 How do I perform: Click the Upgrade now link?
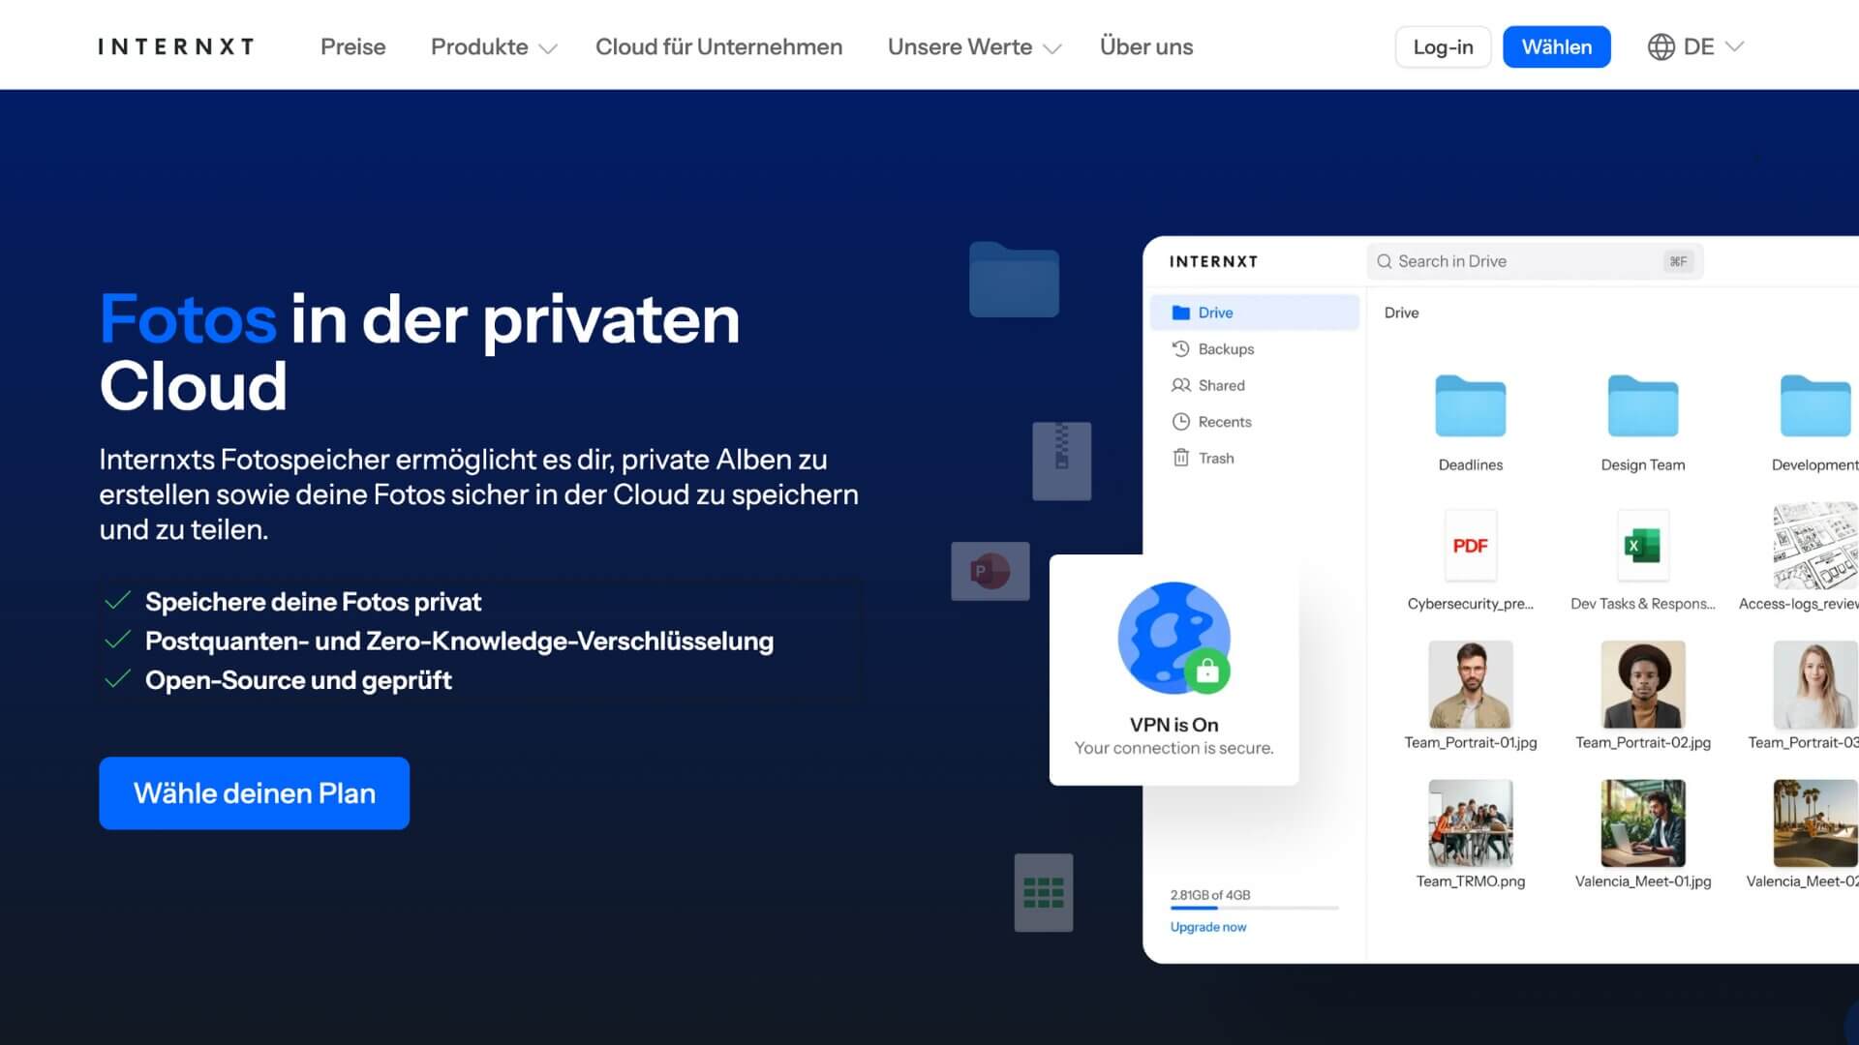pyautogui.click(x=1207, y=926)
